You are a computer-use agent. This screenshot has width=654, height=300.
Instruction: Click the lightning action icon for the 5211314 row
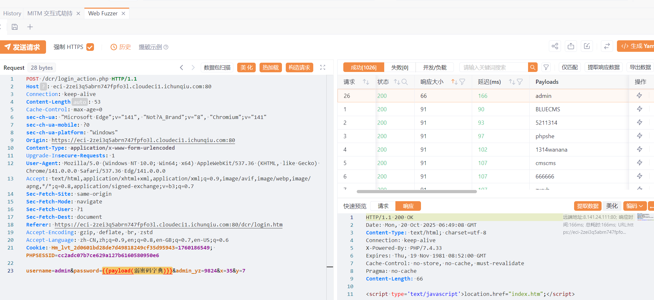click(639, 122)
